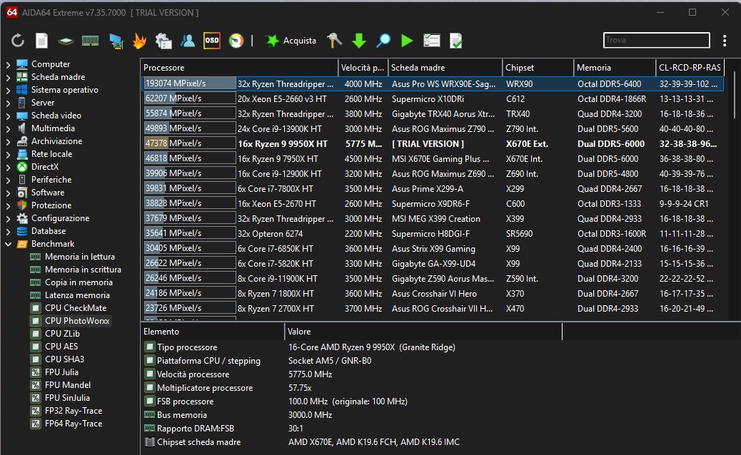Expand the DirectX tree node
This screenshot has height=455, width=741.
(8, 167)
